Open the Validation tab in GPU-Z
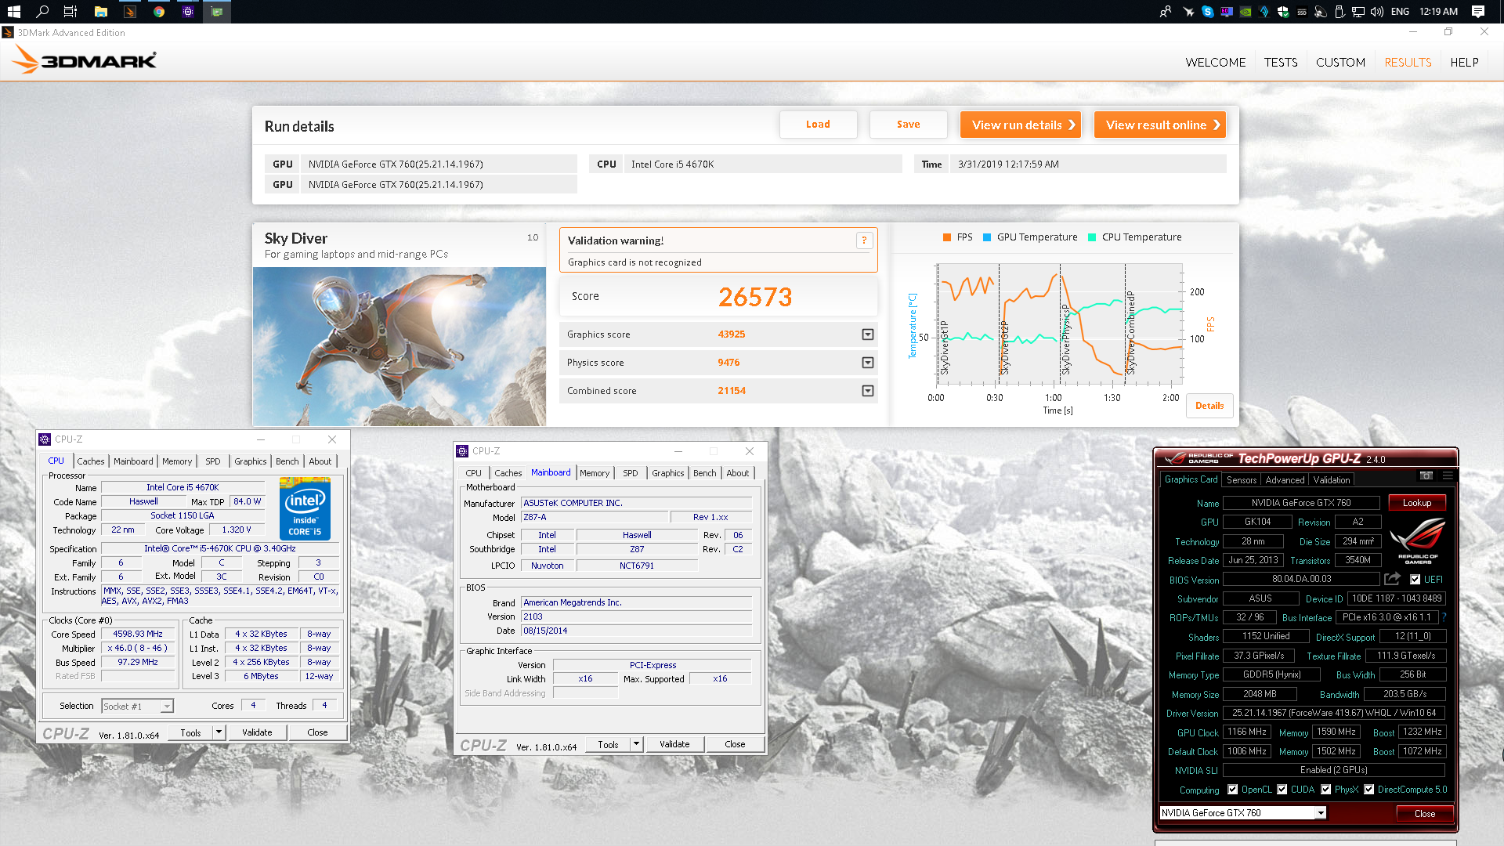Image resolution: width=1504 pixels, height=846 pixels. click(x=1332, y=480)
